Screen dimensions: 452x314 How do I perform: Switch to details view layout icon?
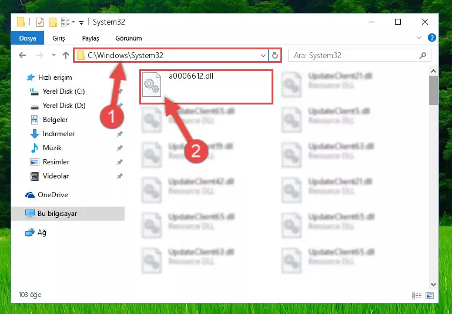click(417, 295)
